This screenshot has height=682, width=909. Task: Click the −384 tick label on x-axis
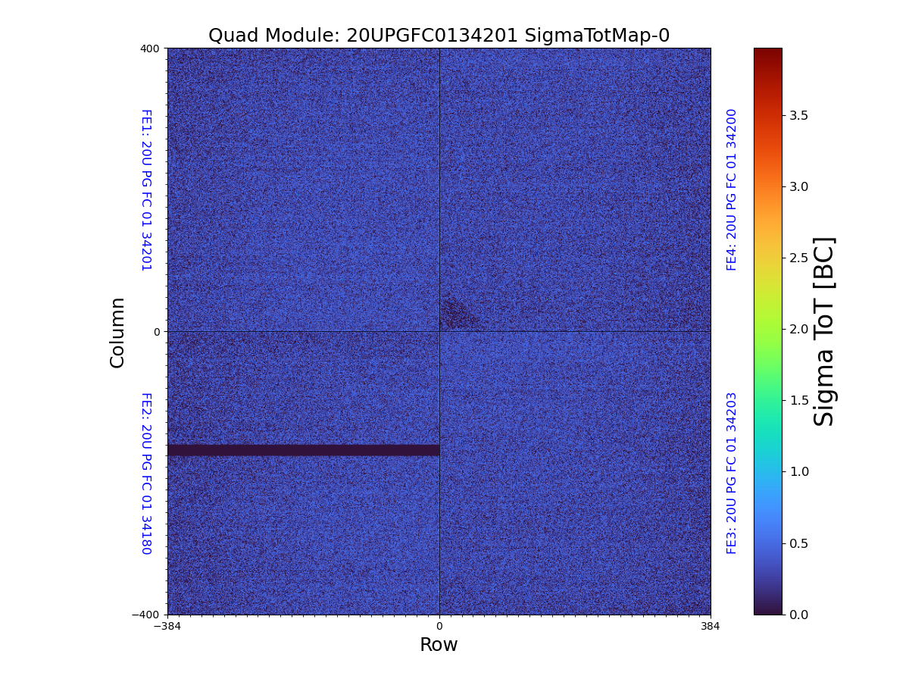(167, 626)
